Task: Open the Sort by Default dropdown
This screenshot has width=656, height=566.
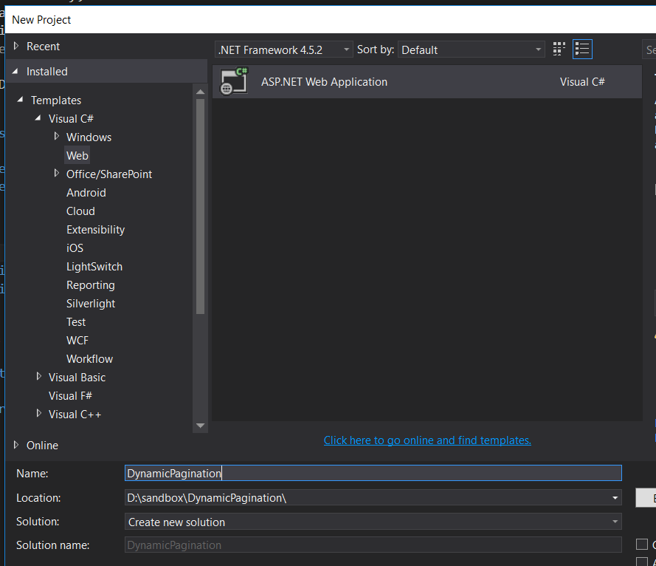Action: pyautogui.click(x=536, y=49)
